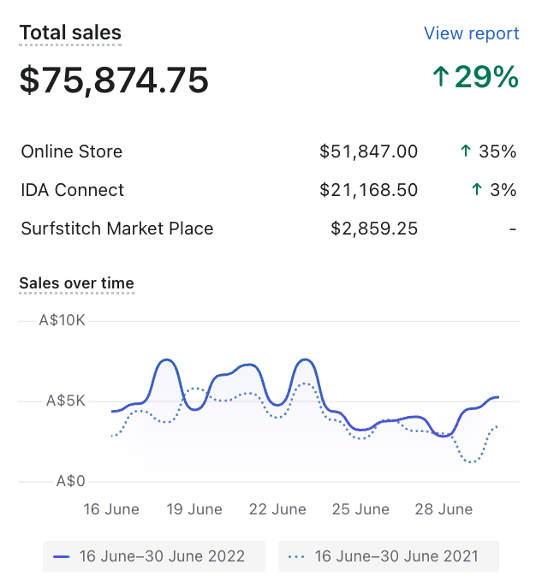
Task: Click the dotted line icon in 2021 legend
Action: coord(296,556)
